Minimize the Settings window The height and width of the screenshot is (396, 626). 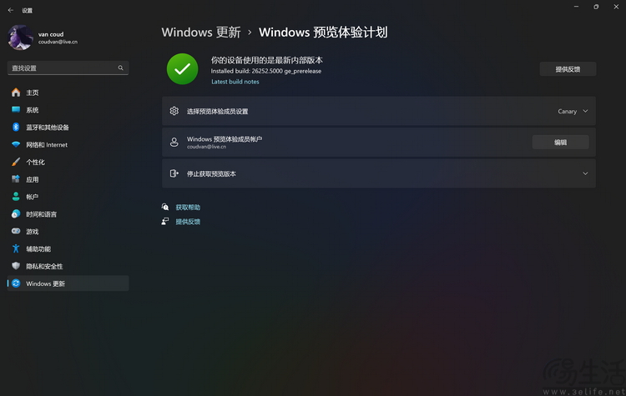point(576,7)
